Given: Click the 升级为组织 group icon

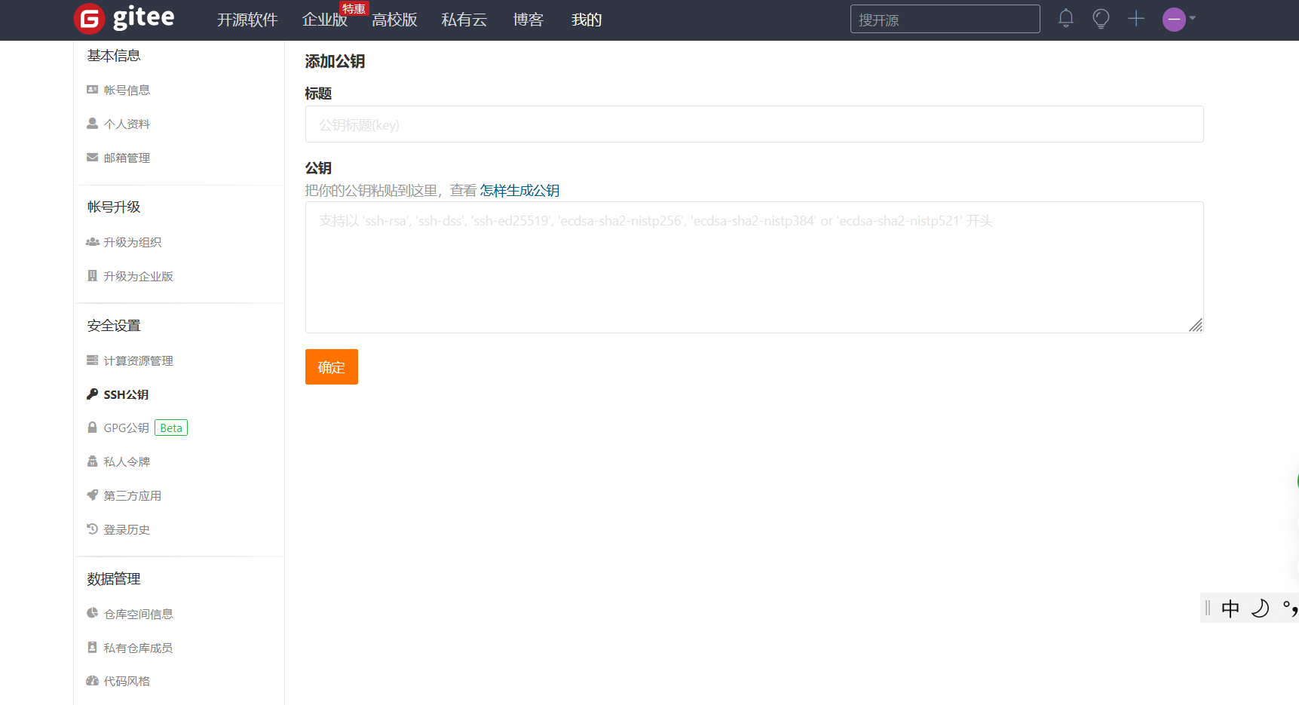Looking at the screenshot, I should pyautogui.click(x=93, y=242).
